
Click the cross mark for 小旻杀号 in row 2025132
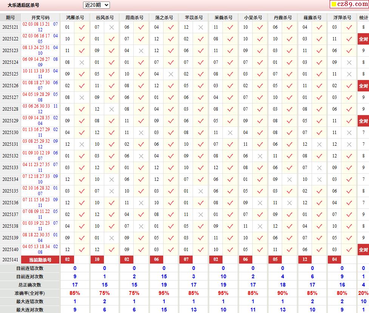[260, 156]
